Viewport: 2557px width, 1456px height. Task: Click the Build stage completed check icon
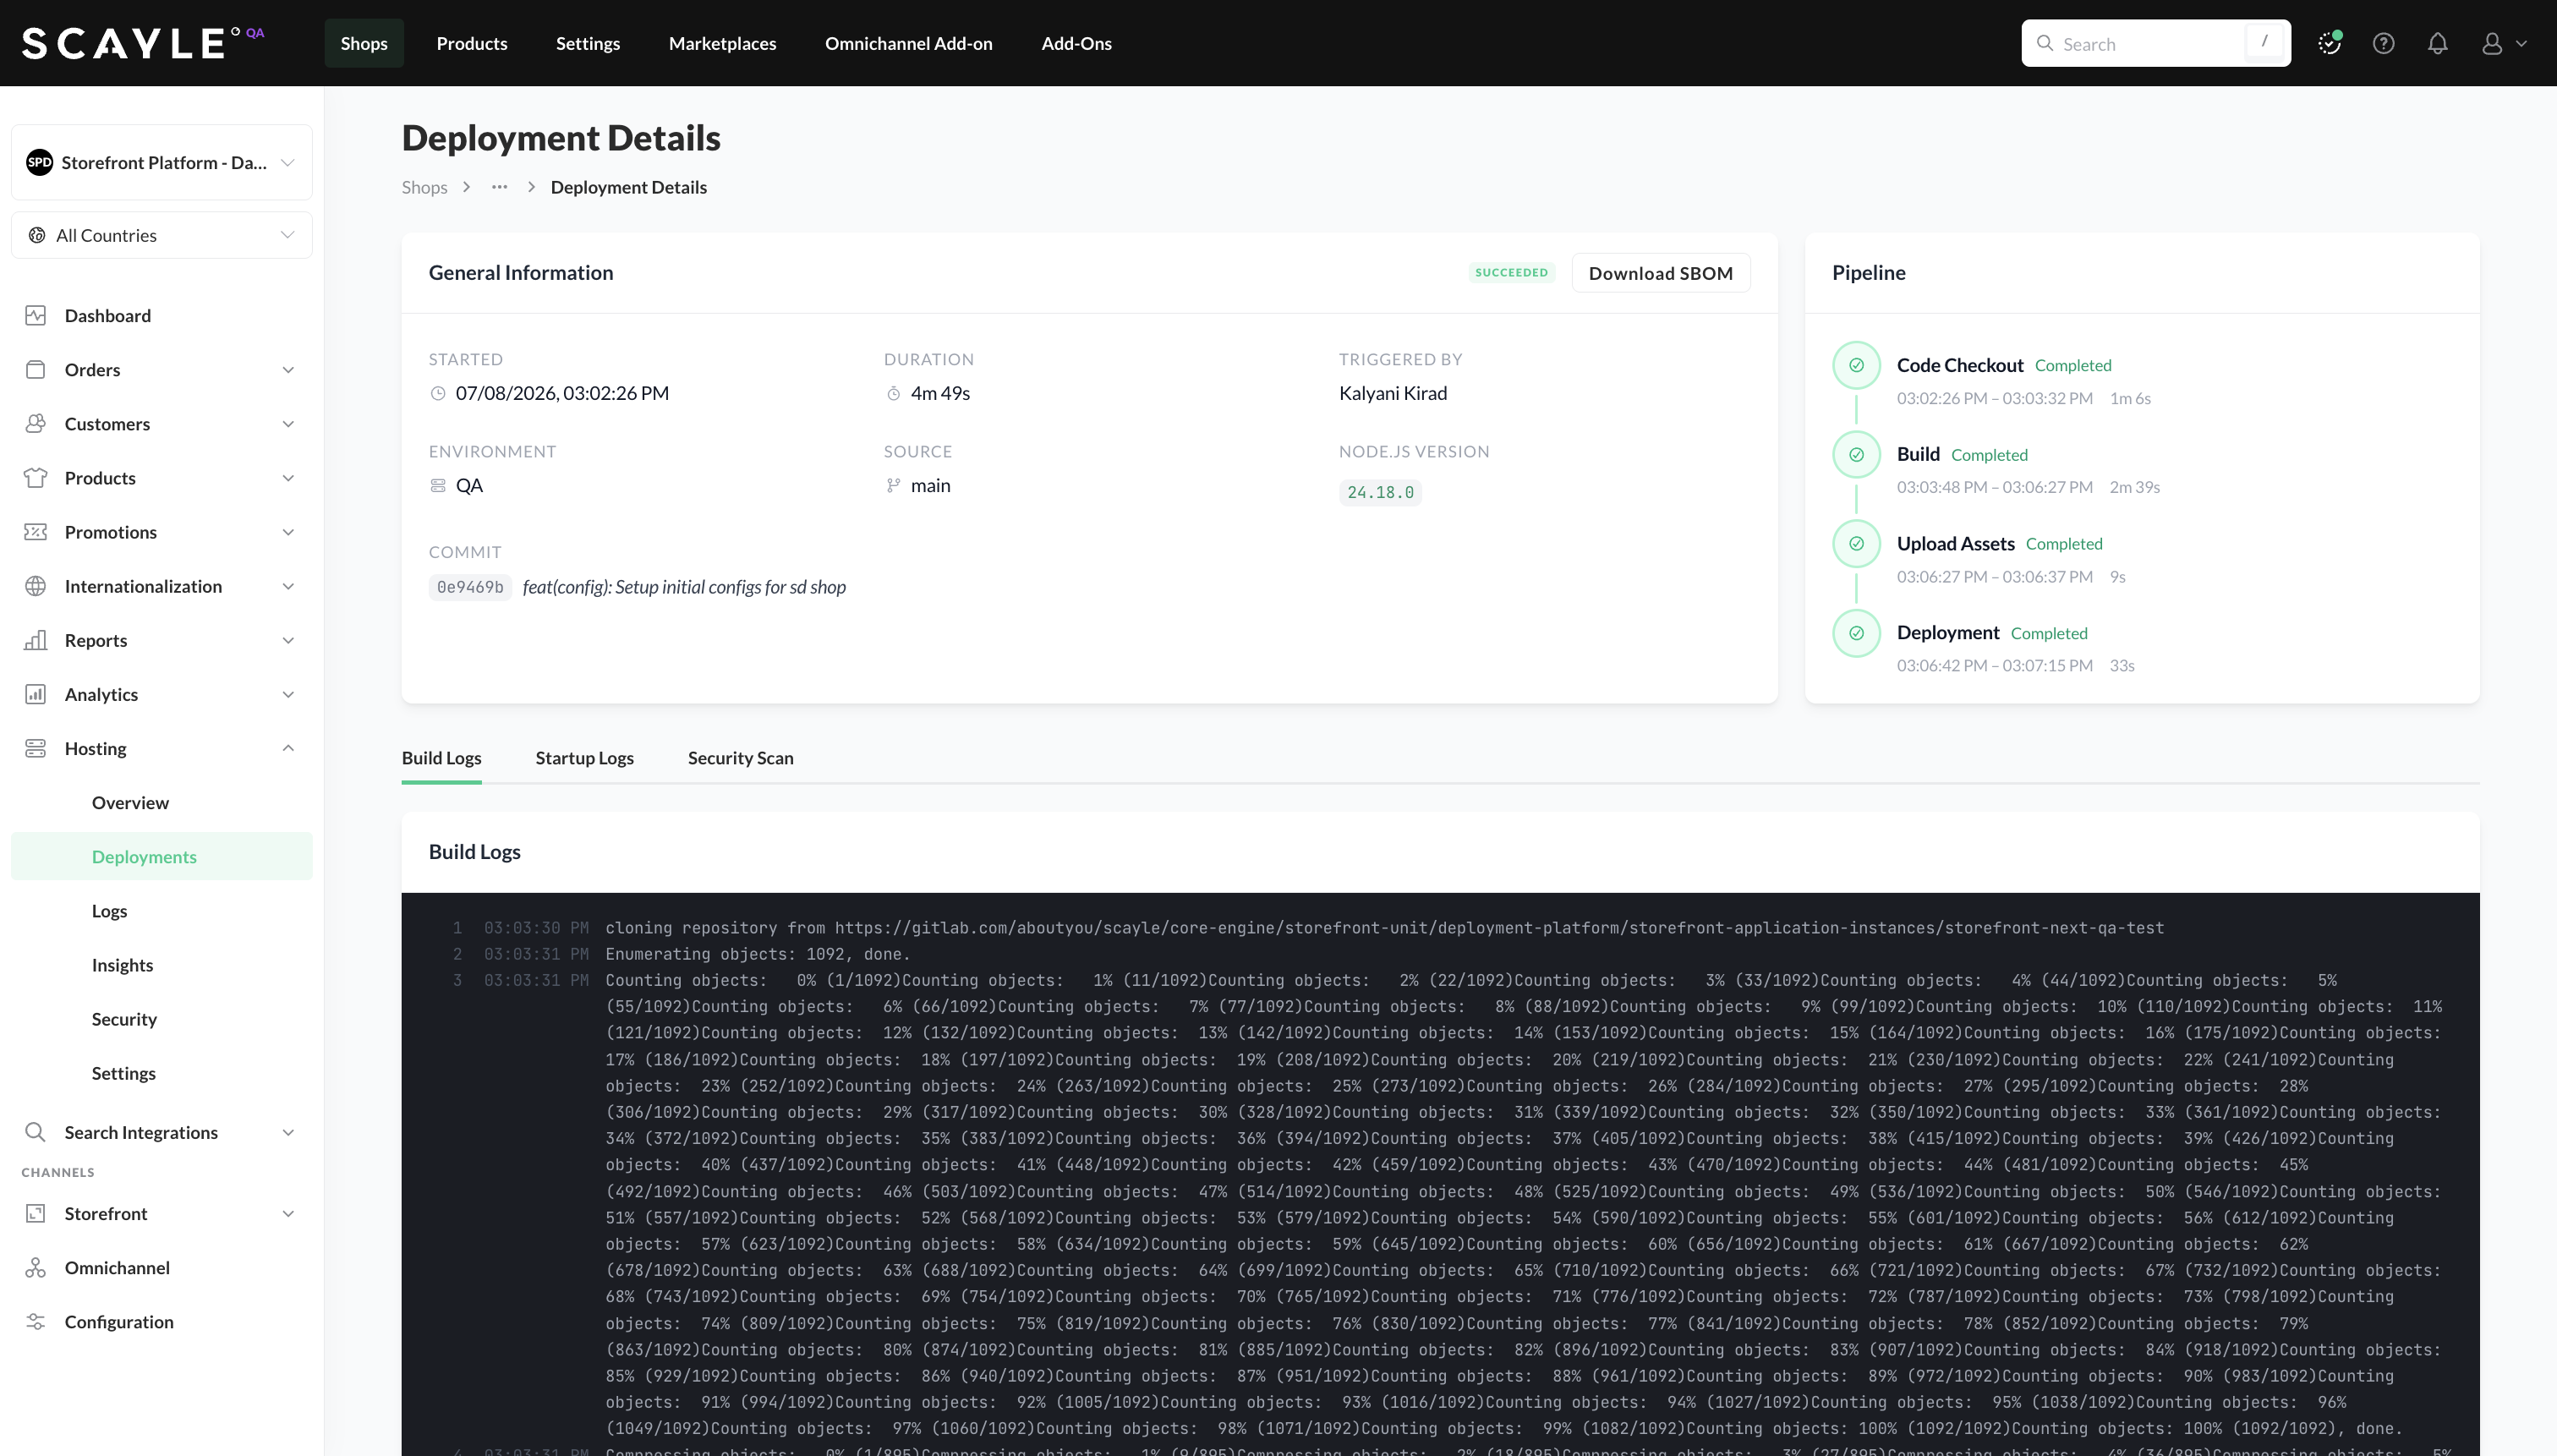coord(1856,454)
